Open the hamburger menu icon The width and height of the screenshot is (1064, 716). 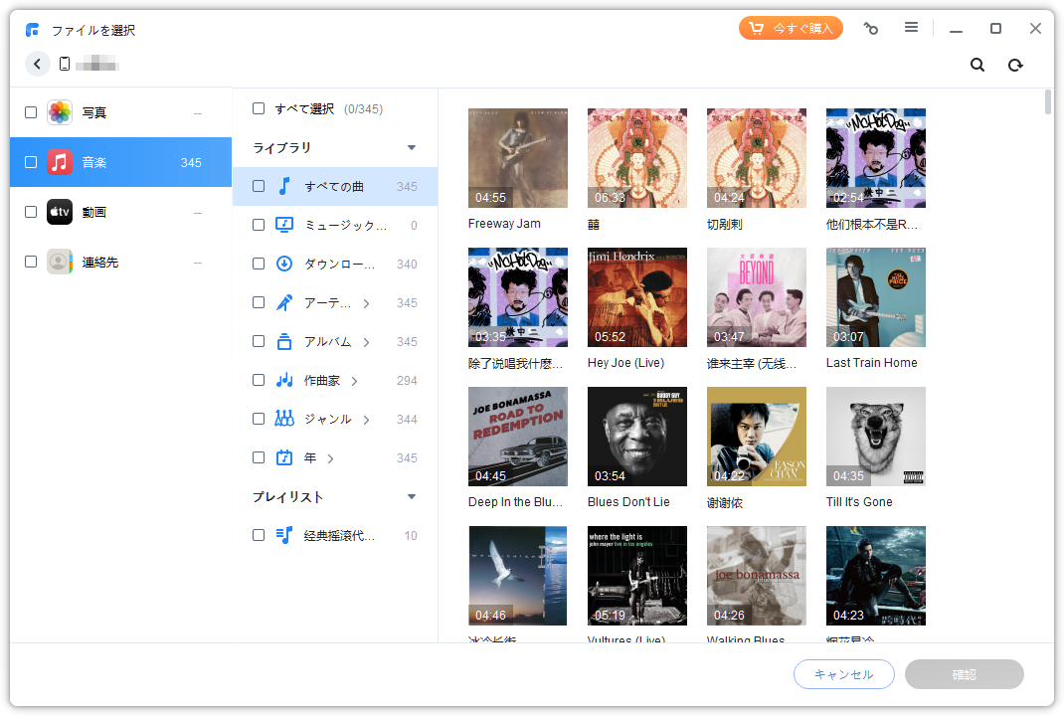(x=911, y=27)
